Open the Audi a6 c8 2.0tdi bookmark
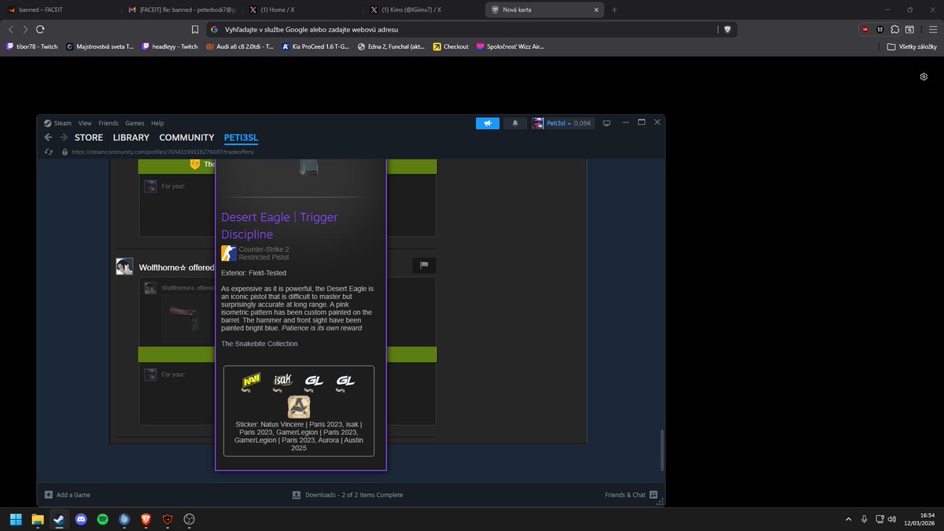 tap(239, 46)
